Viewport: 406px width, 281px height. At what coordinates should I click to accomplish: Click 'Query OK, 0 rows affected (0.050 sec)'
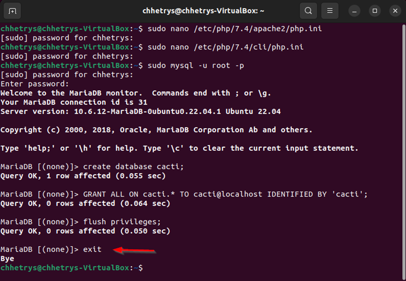(85, 231)
